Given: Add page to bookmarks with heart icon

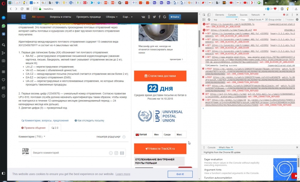Looking at the screenshot, I should click(x=275, y=9).
